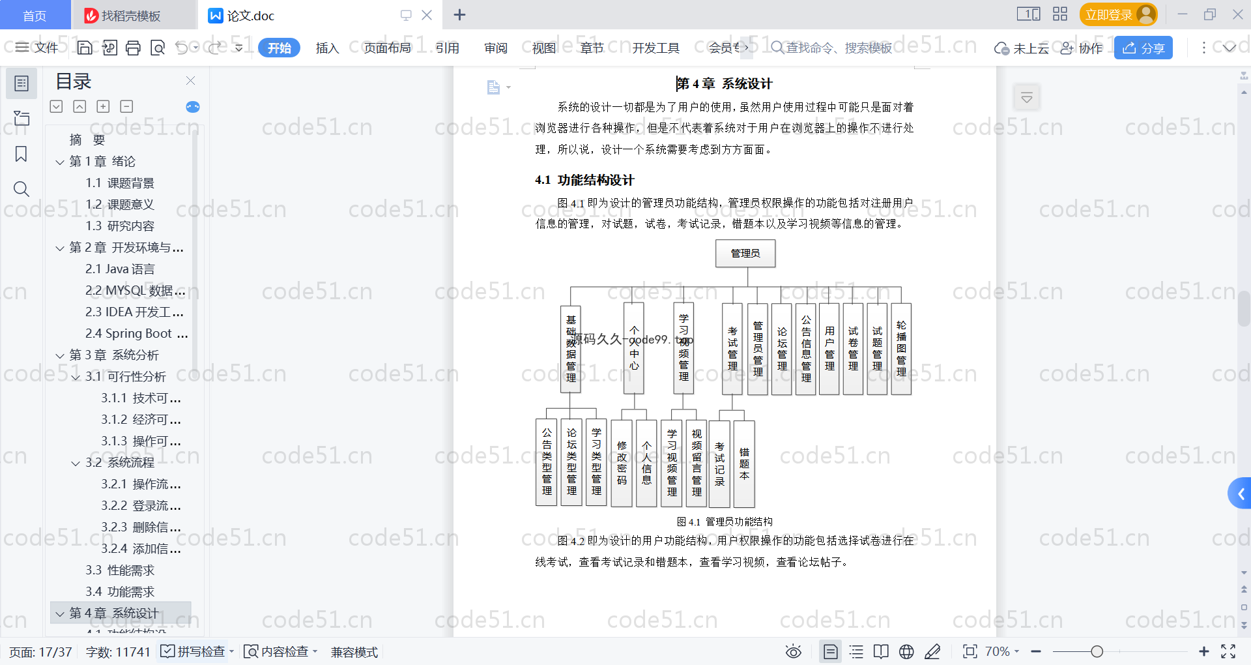Click the 立即登录 login button
1251x665 pixels.
1118,14
